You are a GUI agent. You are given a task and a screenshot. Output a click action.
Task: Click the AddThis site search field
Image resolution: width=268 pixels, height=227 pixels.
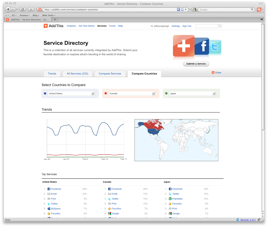(206, 26)
